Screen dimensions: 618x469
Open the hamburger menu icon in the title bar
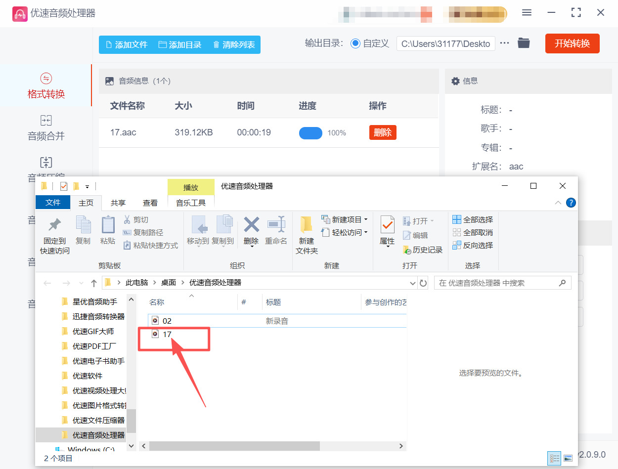[x=527, y=12]
